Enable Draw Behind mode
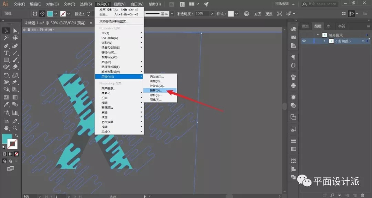Screen dimensions: 372x198 point(10,161)
